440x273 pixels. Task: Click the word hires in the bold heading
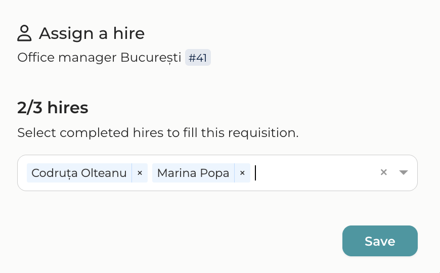pos(68,107)
